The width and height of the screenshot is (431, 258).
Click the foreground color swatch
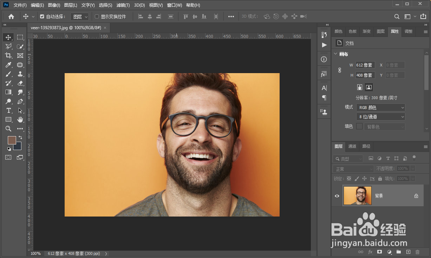tap(12, 140)
